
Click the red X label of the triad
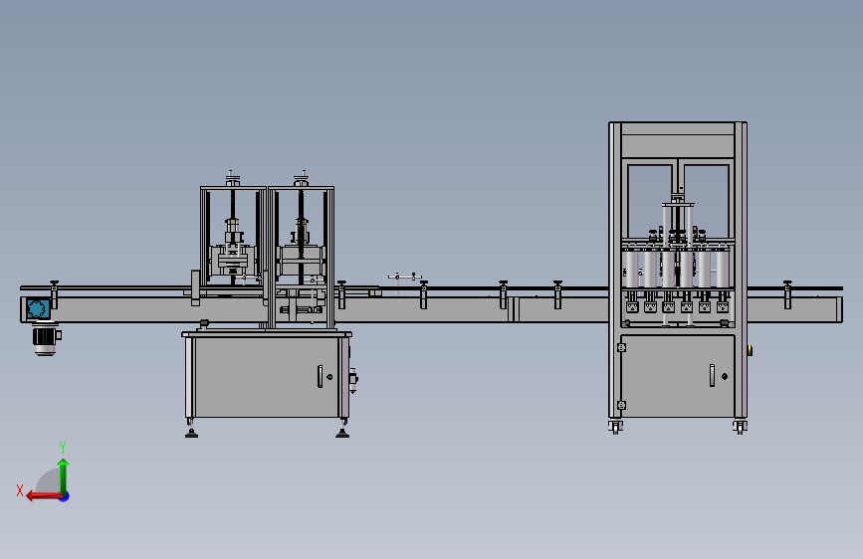[20, 490]
